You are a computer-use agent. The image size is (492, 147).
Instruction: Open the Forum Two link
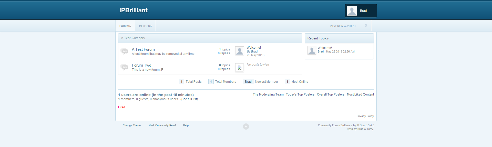(141, 65)
